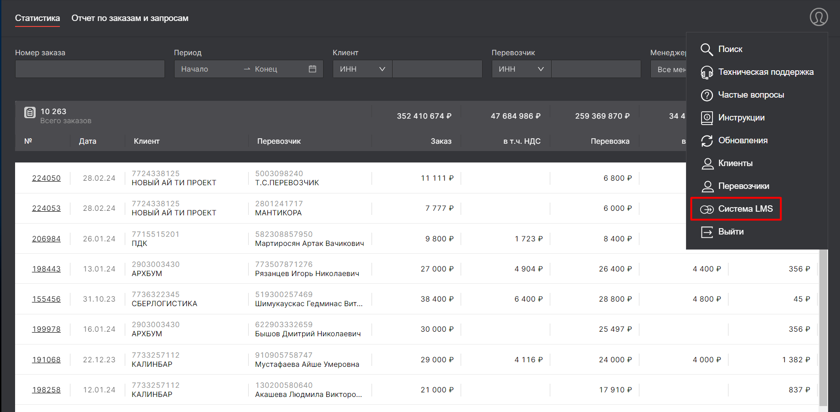Click carrier Бышов Дмитрий Николаевич

coord(308,334)
